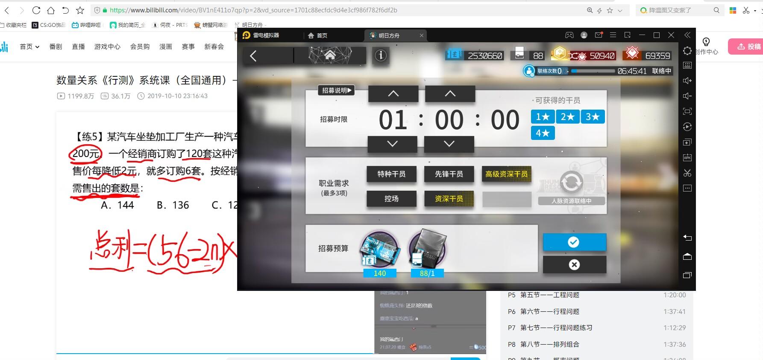Viewport: 763px width, 360px height.
Task: Open the CS:GO饰品 bookmark
Action: (48, 25)
